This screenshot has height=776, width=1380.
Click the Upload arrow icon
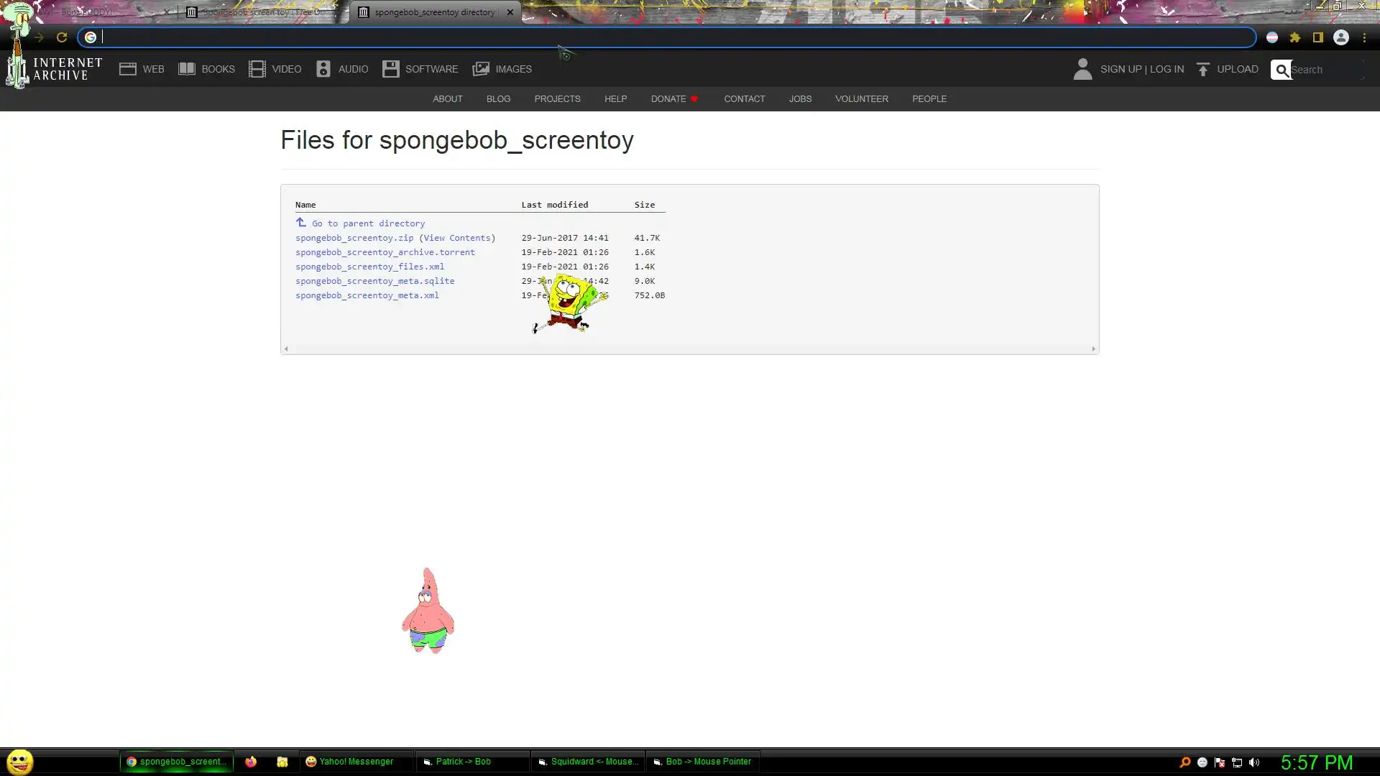[1203, 70]
